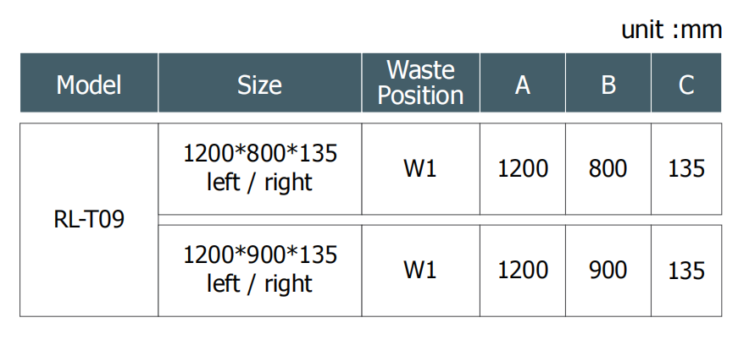Select column A value 1200 in first row
Viewport: 738px width, 356px height.
point(523,168)
